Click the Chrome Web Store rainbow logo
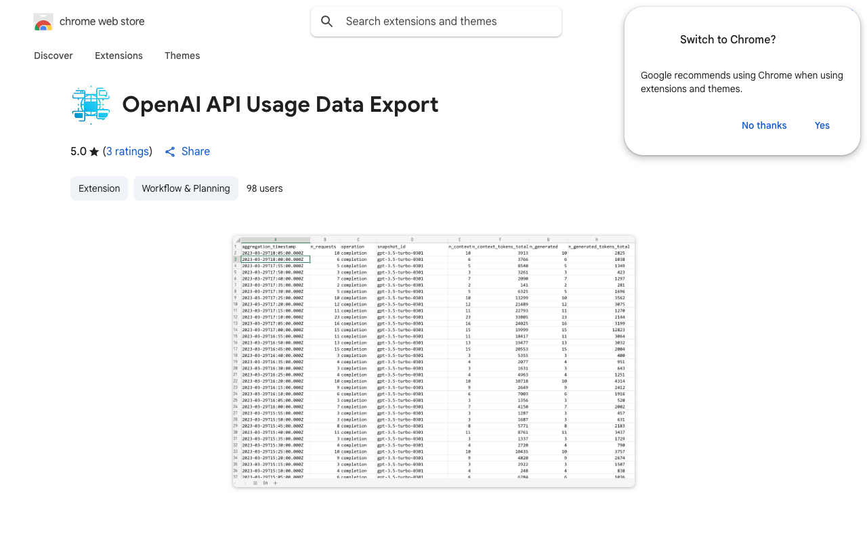The image size is (867, 542). coord(43,21)
